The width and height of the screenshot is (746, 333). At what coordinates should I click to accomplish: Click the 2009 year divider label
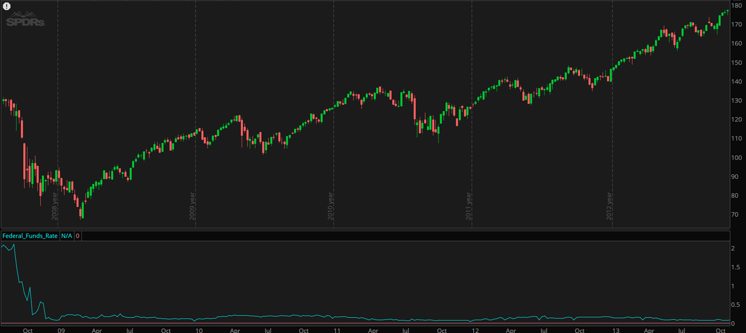(192, 206)
